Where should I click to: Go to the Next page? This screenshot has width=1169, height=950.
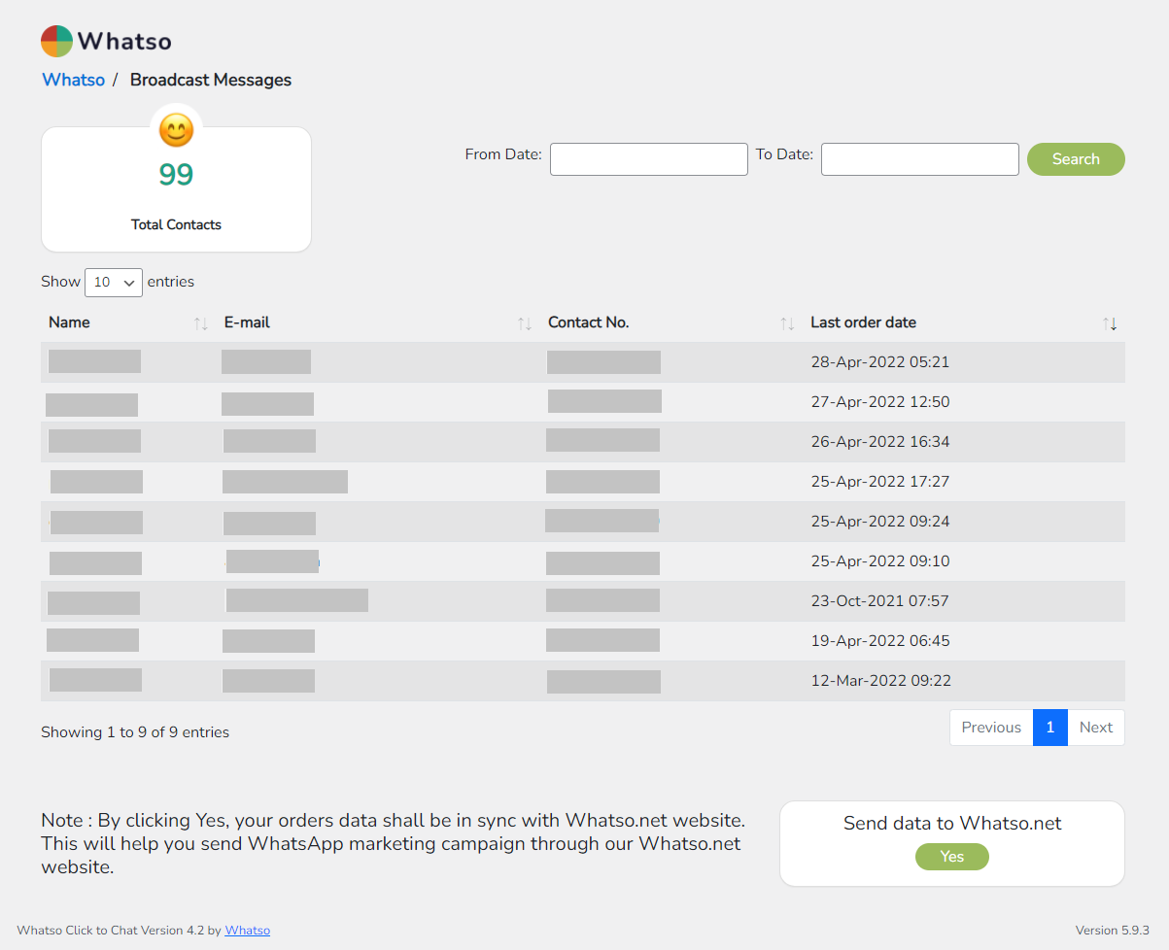pyautogui.click(x=1096, y=728)
